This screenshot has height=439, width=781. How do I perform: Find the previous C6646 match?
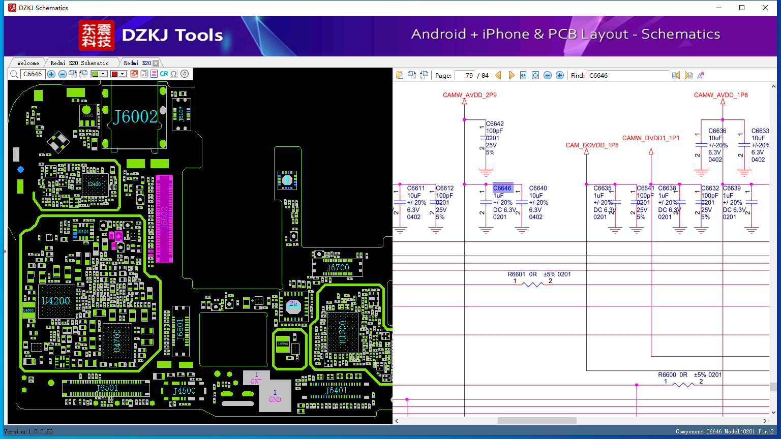point(676,75)
